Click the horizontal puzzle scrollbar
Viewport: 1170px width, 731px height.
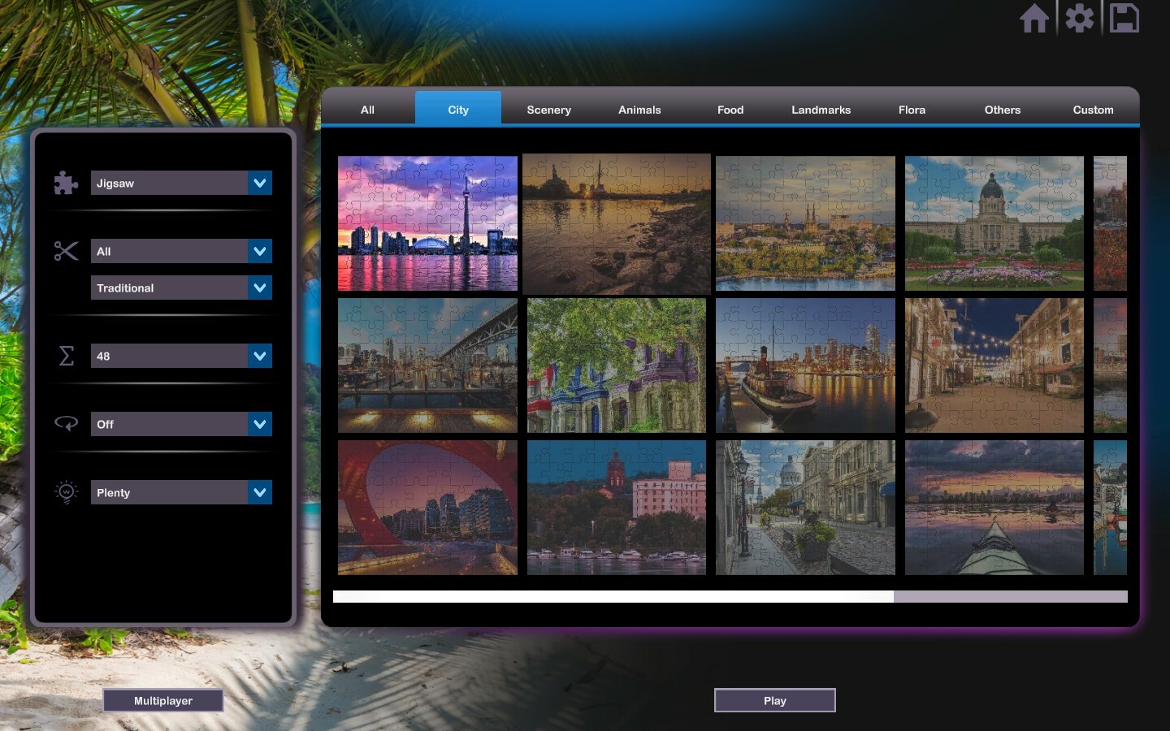click(x=613, y=597)
